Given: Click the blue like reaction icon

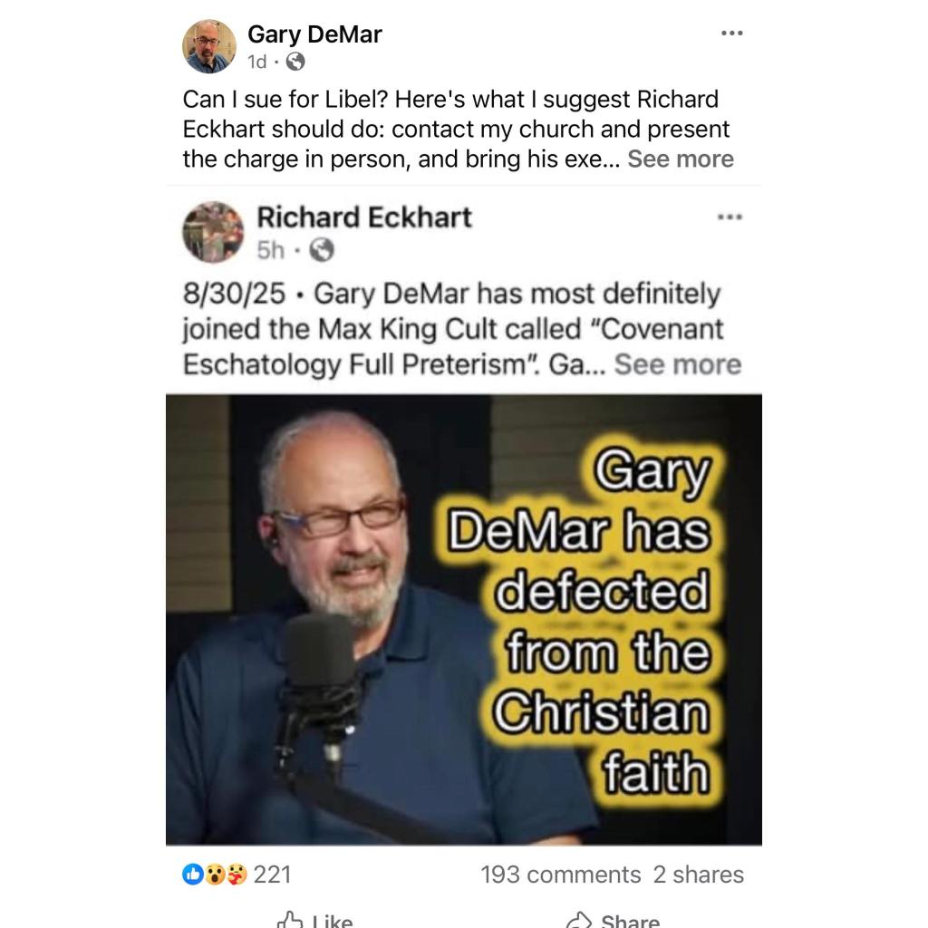Looking at the screenshot, I should click(x=193, y=875).
